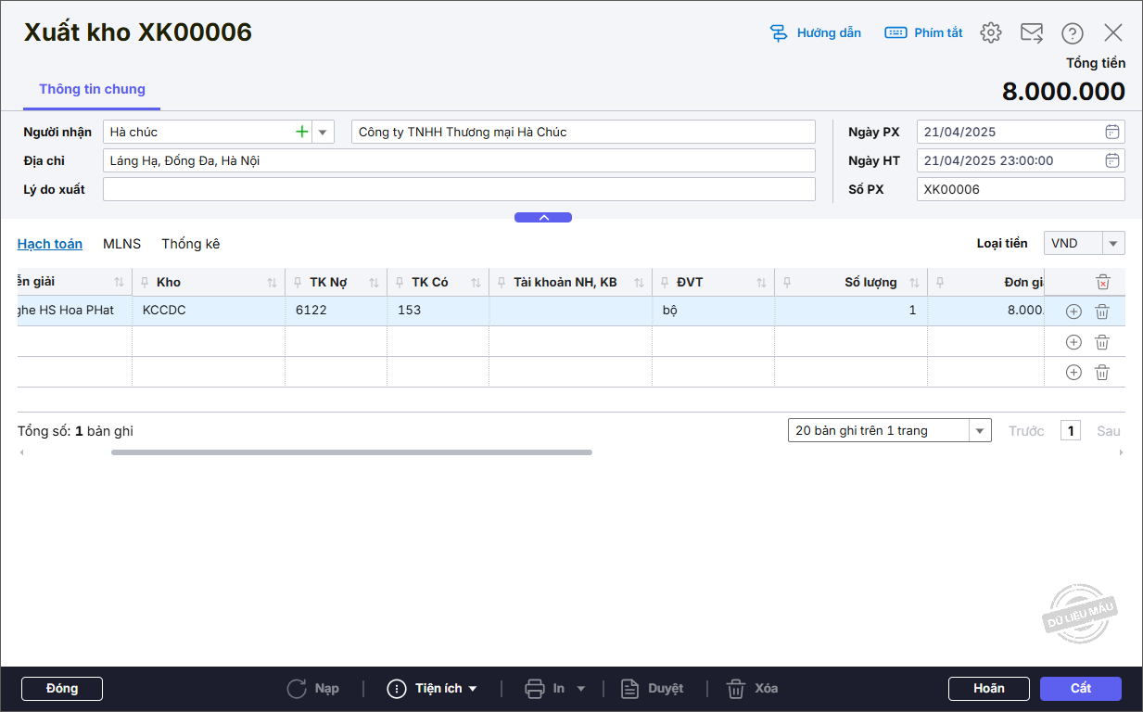Collapse the general info panel chevron
Screen dimensions: 1143x712
[543, 218]
